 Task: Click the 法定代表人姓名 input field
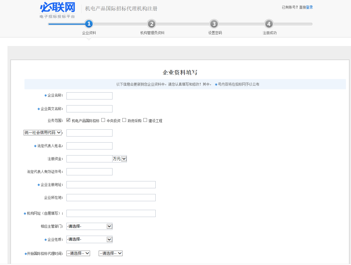[x=89, y=146]
